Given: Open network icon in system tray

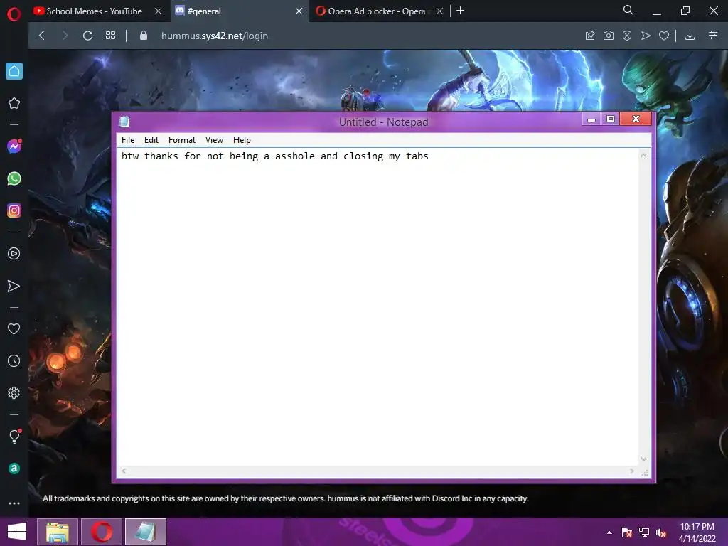Looking at the screenshot, I should 644,532.
